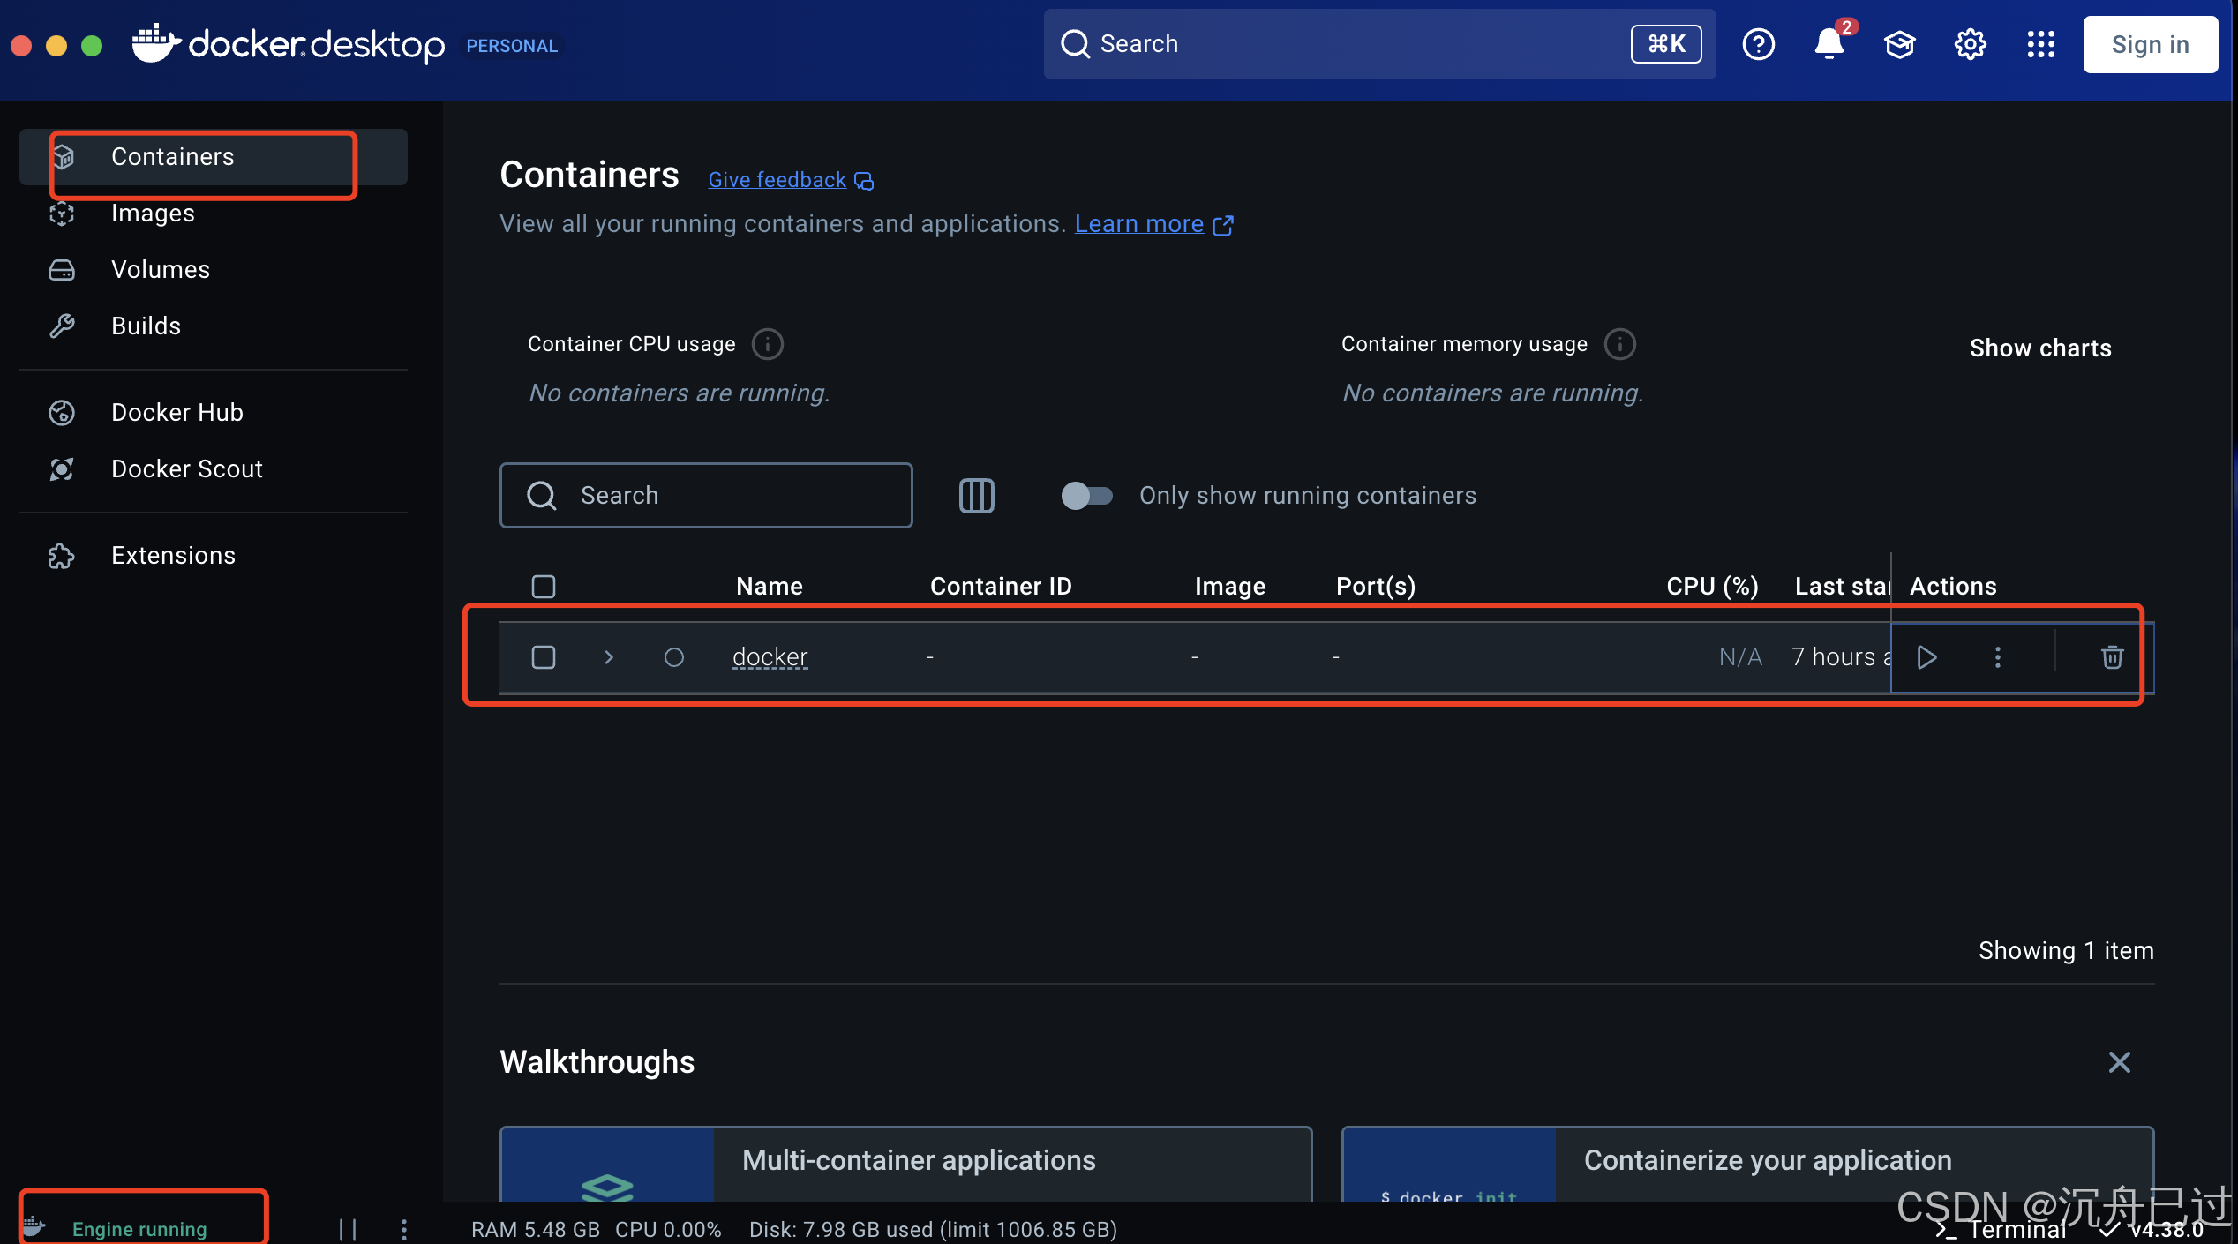Sort by the Name column header

click(x=770, y=587)
